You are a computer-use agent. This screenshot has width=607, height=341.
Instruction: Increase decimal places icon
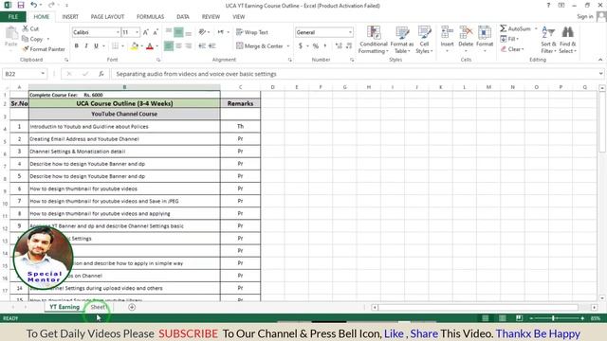click(x=339, y=46)
